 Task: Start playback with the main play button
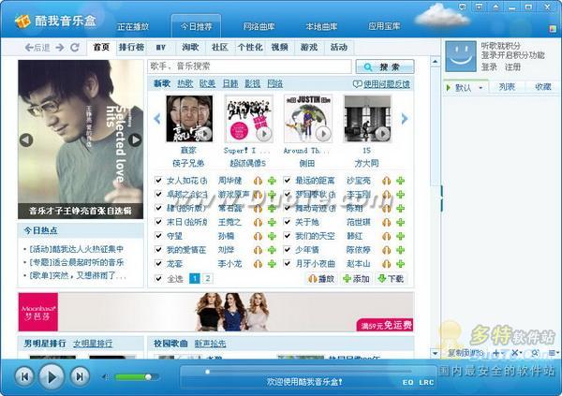(x=52, y=376)
